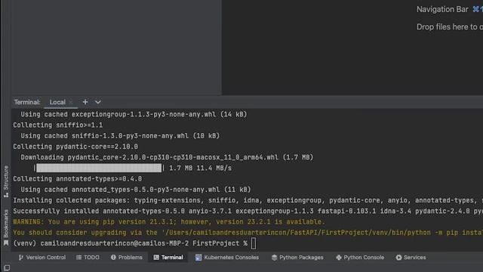The image size is (483, 272).
Task: Close the Local terminal tab
Action: [x=71, y=102]
